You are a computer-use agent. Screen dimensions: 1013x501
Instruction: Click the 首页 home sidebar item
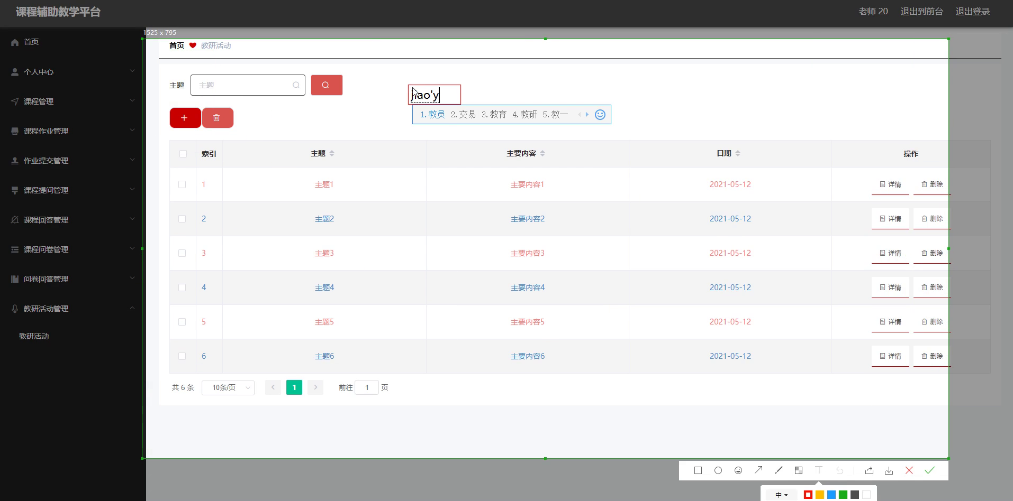coord(73,42)
